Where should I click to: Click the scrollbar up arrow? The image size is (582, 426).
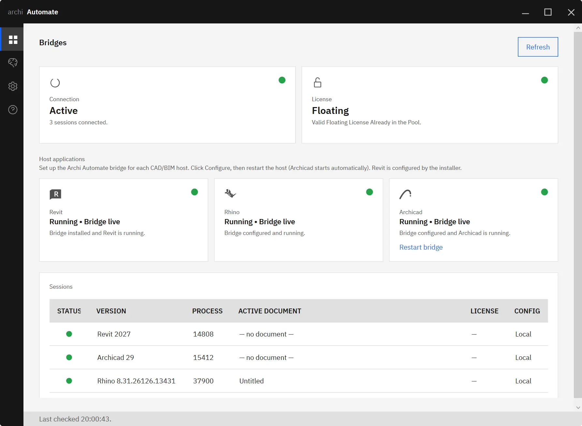(578, 28)
